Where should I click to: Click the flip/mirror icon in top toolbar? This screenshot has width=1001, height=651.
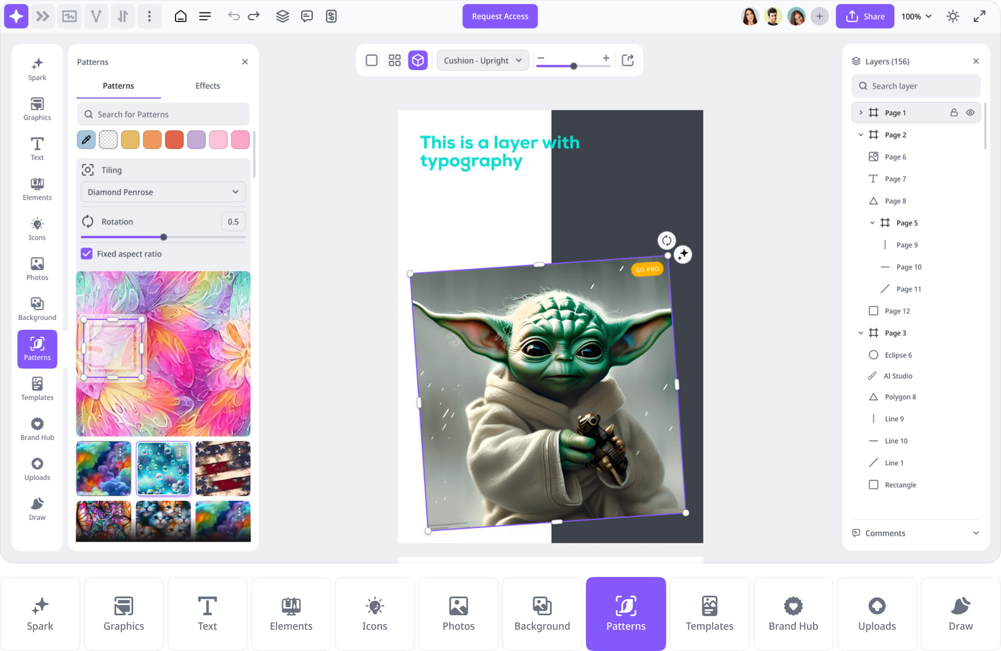click(x=123, y=16)
